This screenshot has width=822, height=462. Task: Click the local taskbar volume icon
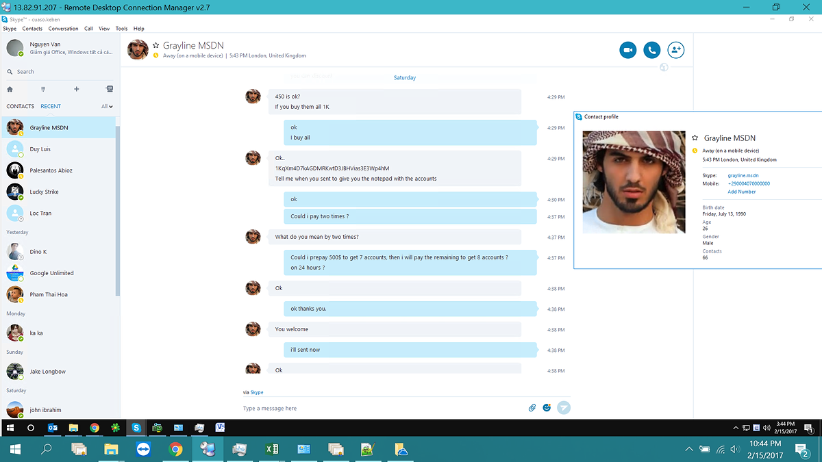tap(734, 450)
